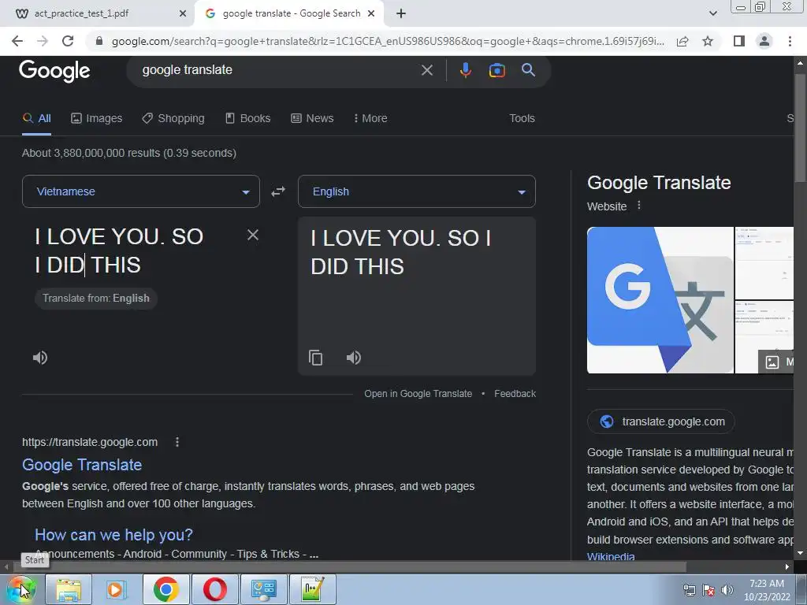Switch to News results

pos(312,118)
